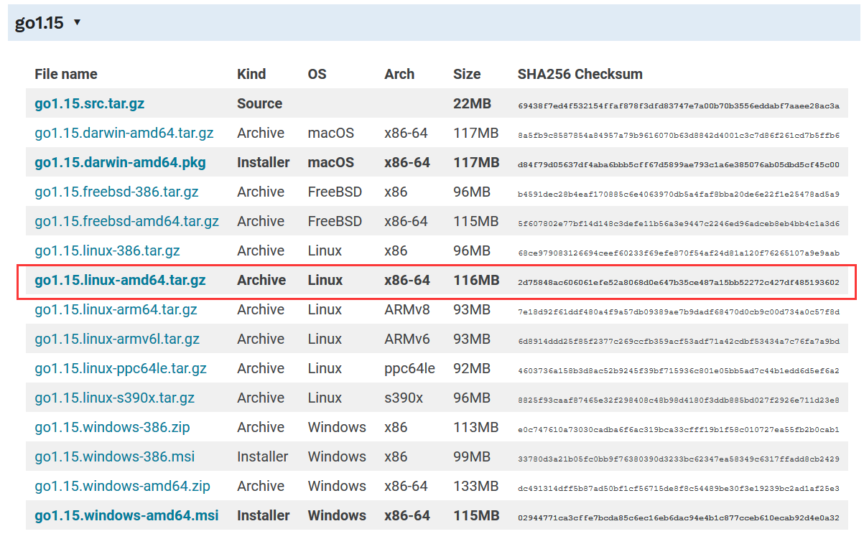
Task: Click the OS column header
Action: (x=317, y=74)
